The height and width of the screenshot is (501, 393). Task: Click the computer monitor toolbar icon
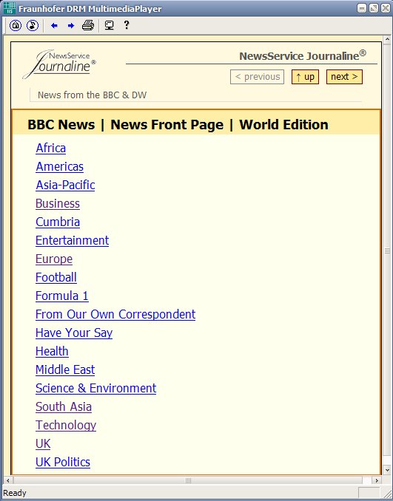[110, 25]
